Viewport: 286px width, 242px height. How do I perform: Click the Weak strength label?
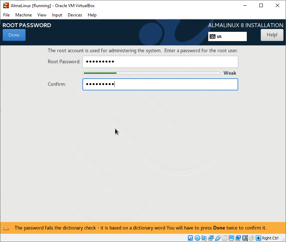[x=230, y=73]
